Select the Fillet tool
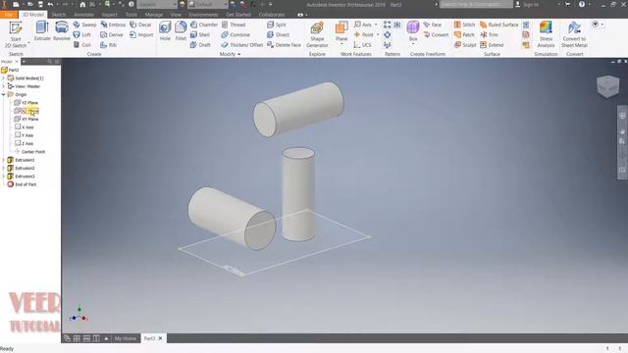The image size is (628, 353). tap(181, 31)
